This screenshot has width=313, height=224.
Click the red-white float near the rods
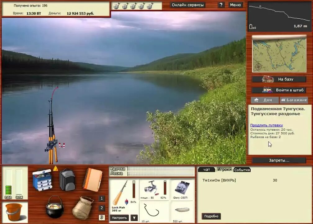(62, 145)
